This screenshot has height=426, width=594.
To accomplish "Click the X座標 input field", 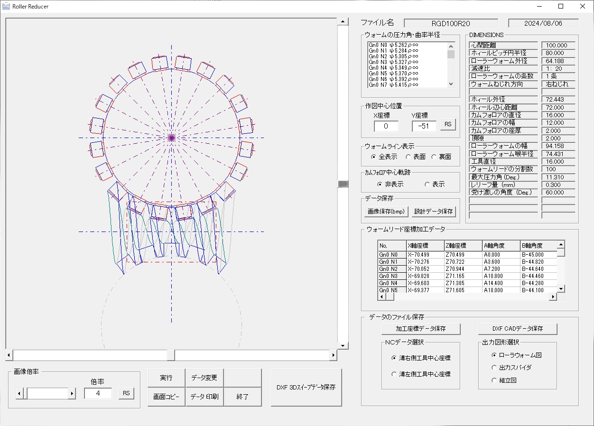I will (x=386, y=126).
